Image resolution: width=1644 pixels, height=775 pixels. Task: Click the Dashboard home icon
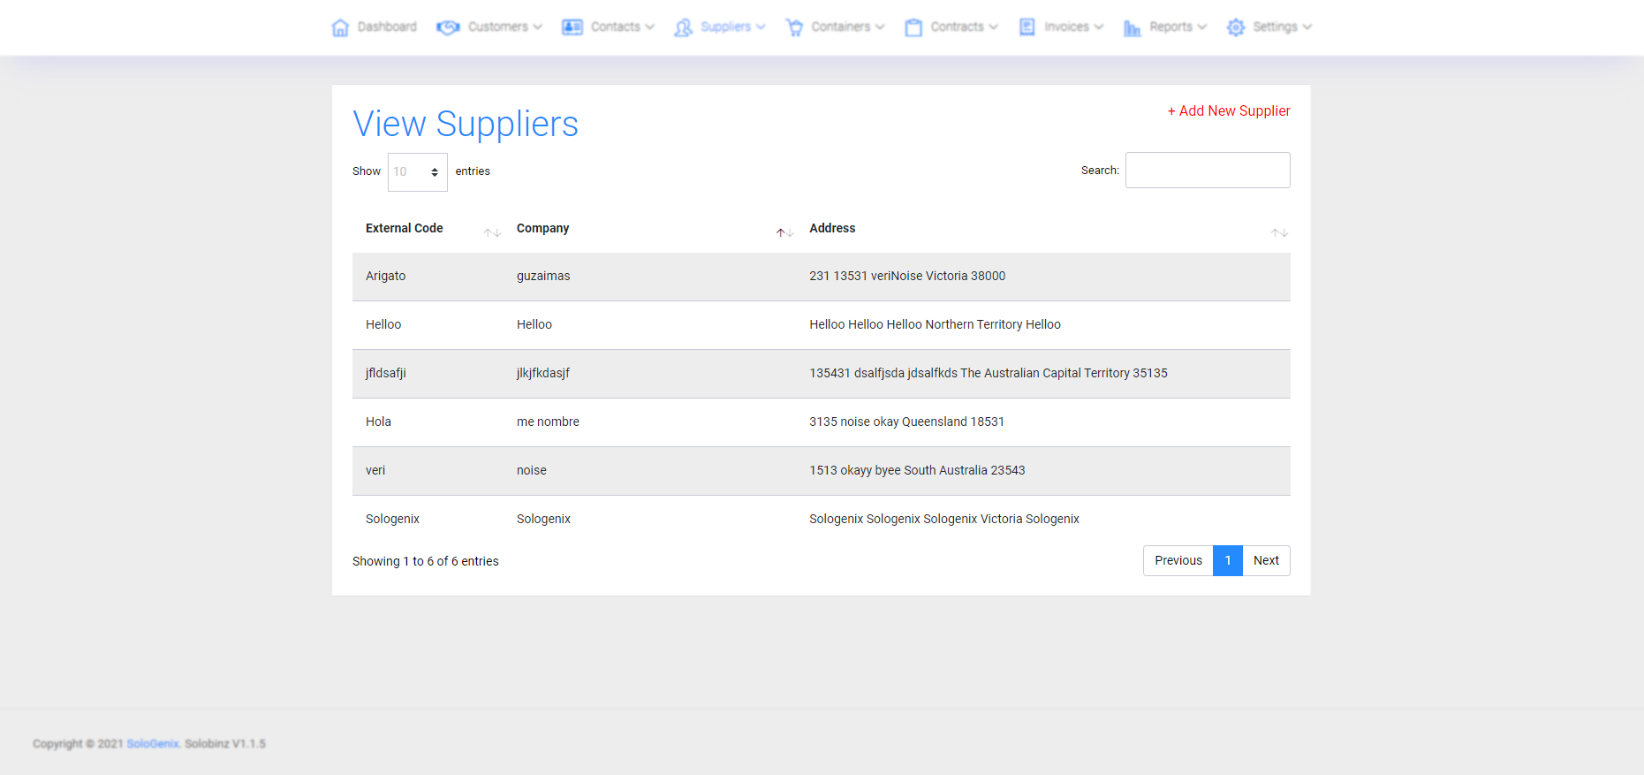tap(340, 27)
